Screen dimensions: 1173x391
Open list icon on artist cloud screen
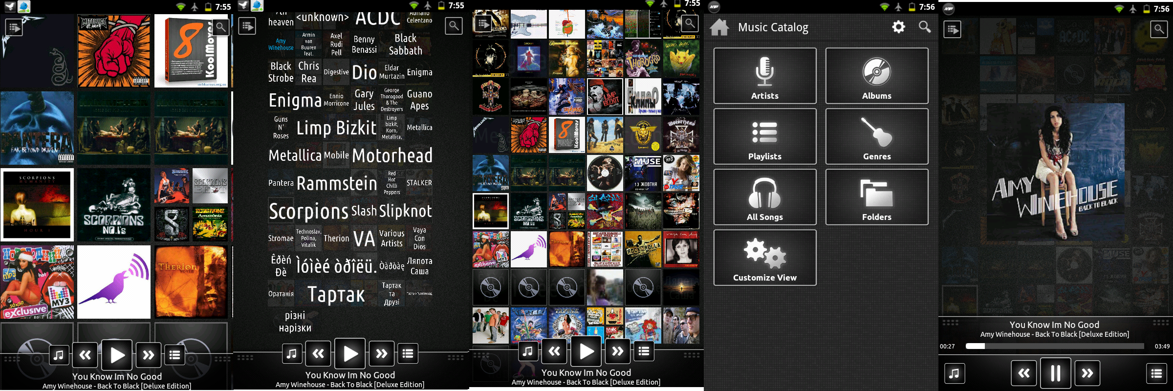(x=408, y=353)
